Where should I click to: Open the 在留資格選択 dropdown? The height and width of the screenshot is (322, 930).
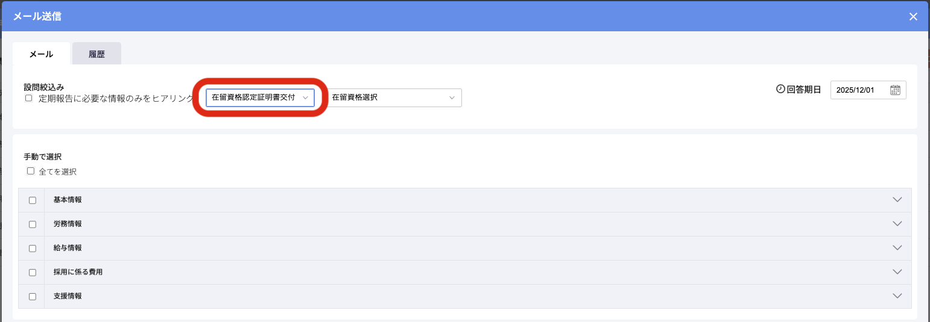tap(394, 98)
